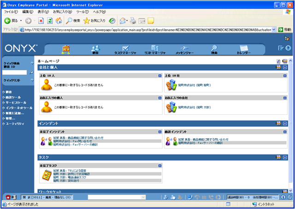Expand 商談ツール in sidebar
Screen dimensions: 295x209
12,97
